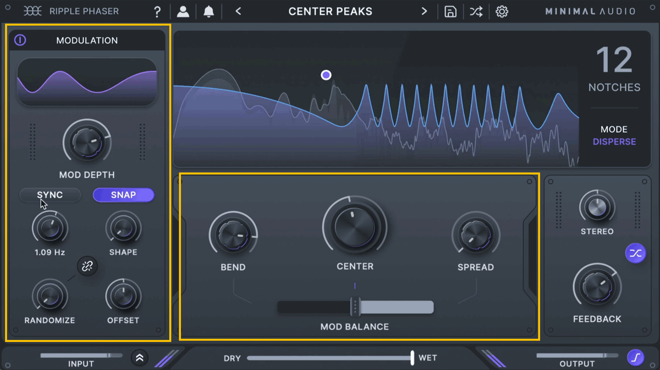Click the purple output curve icon

[x=635, y=357]
